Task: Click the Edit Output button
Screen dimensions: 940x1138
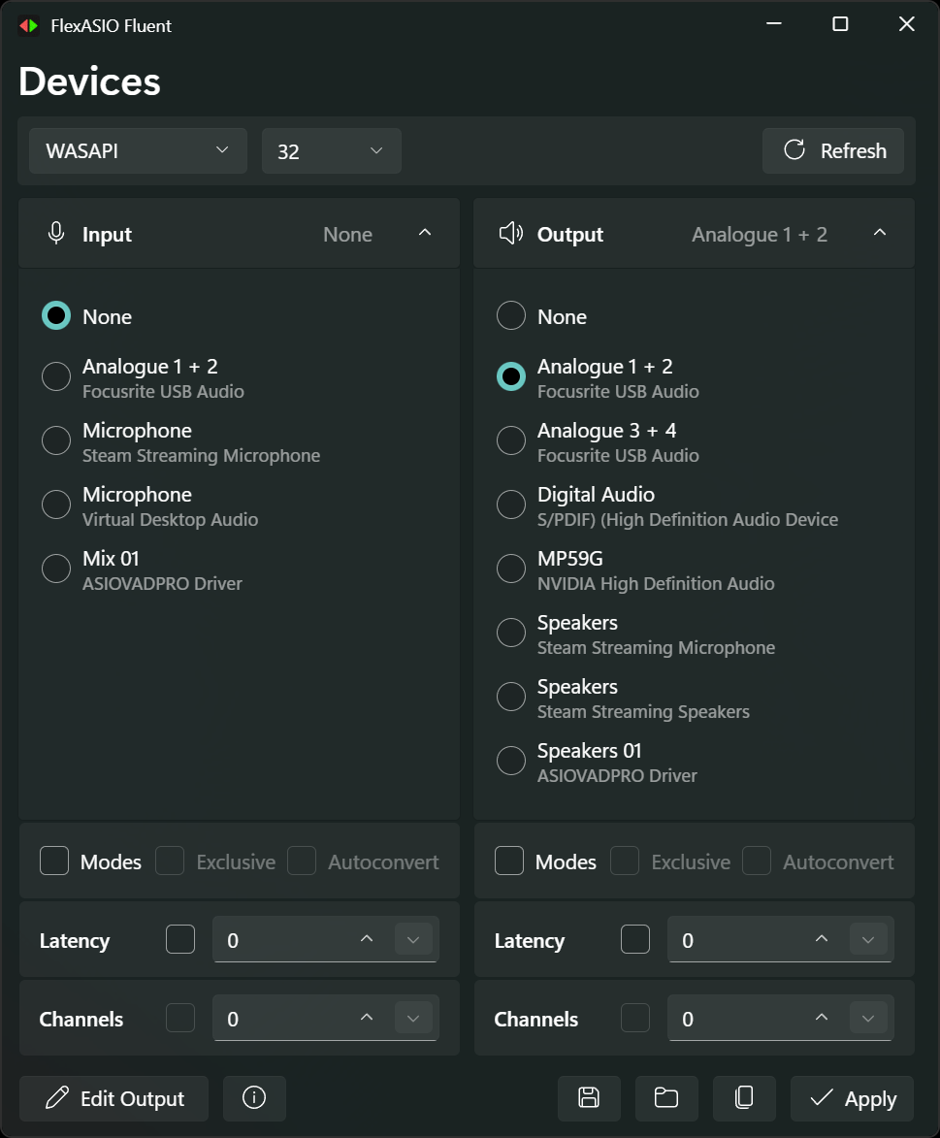Action: point(113,1097)
